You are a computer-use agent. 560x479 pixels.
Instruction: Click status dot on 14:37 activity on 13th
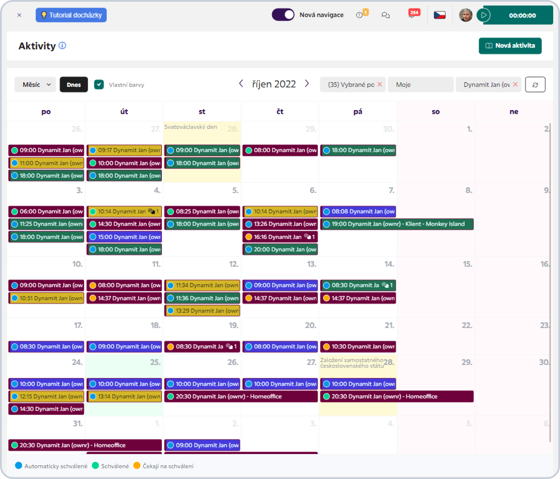pos(249,298)
